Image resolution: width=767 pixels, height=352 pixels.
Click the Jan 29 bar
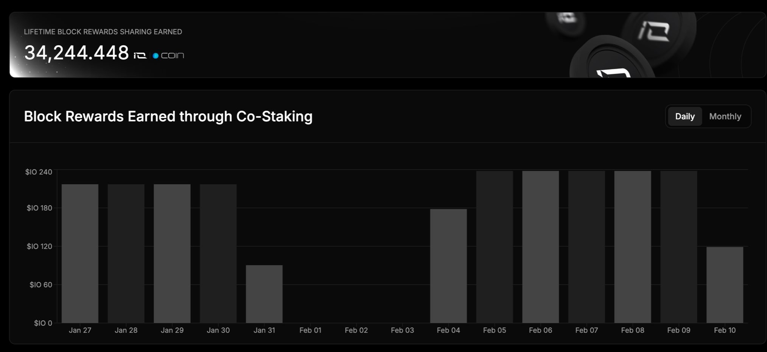[x=172, y=253]
